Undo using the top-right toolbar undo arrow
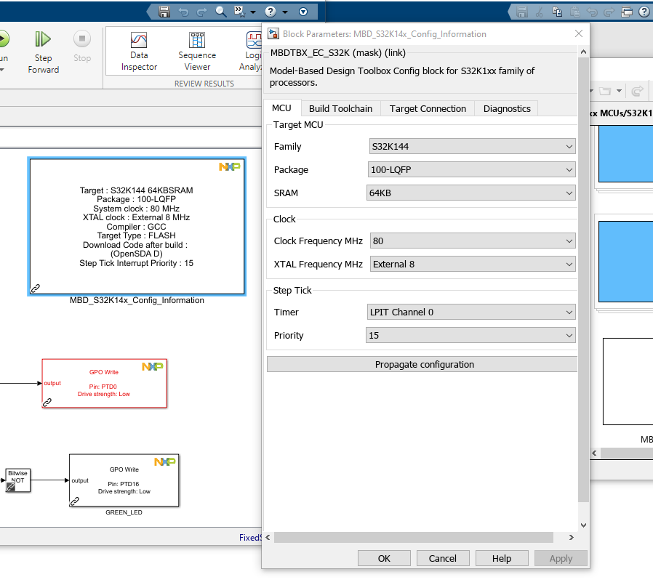Image resolution: width=653 pixels, height=585 pixels. [593, 12]
